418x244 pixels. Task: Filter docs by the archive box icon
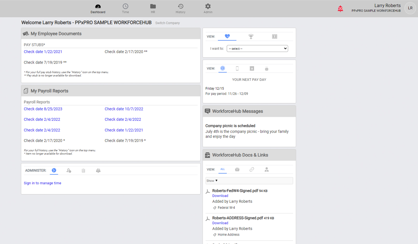[x=237, y=170]
